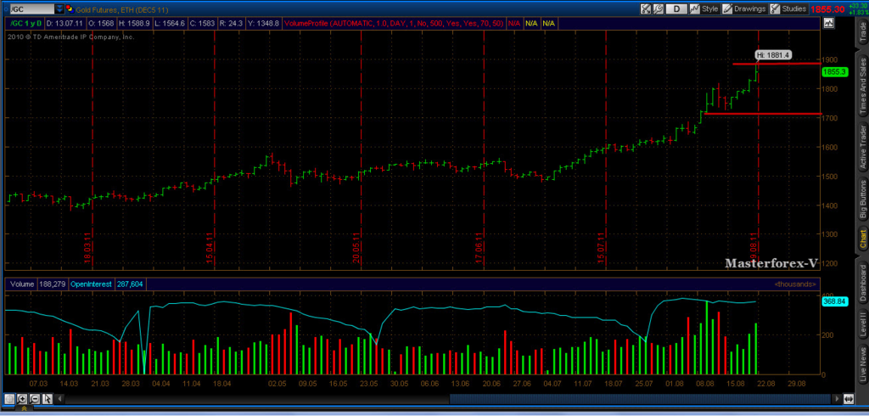Open the chart Style menu
This screenshot has height=416, width=869.
tap(704, 8)
